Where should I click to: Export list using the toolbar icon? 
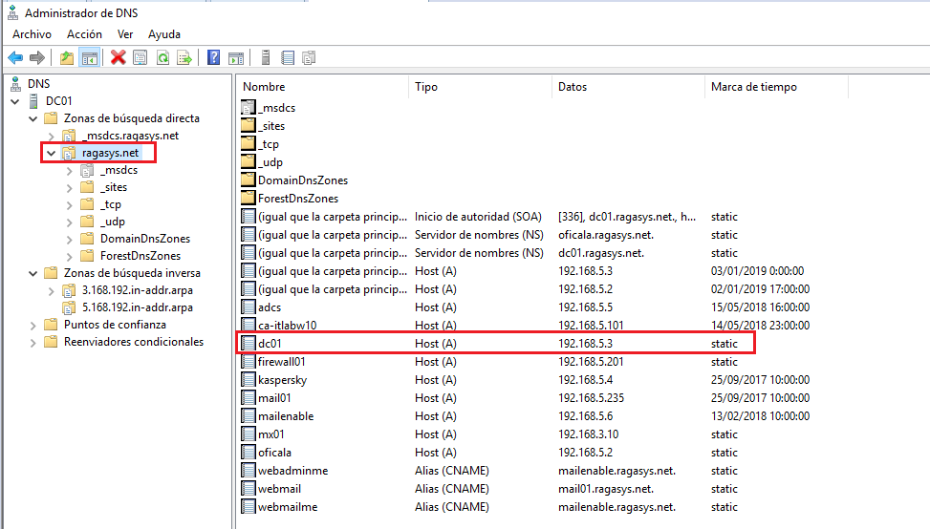[184, 58]
